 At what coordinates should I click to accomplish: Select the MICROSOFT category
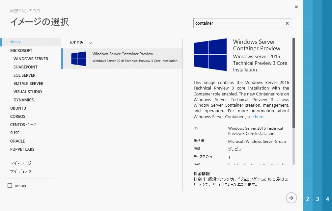[x=21, y=51]
